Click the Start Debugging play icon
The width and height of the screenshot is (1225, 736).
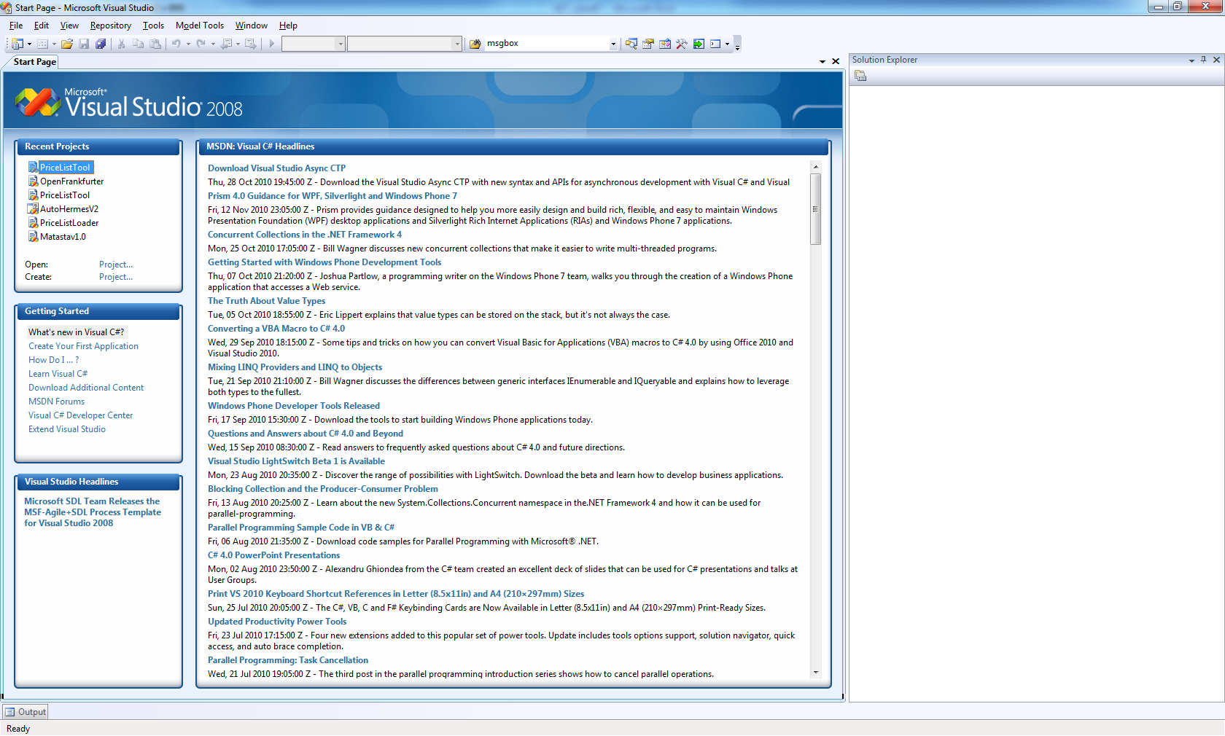pyautogui.click(x=271, y=44)
